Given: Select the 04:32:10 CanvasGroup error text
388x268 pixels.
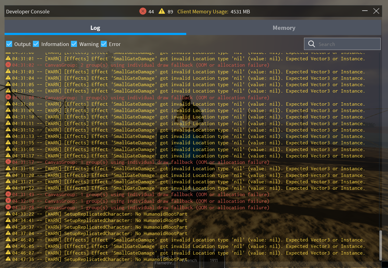Looking at the screenshot, I should [141, 201].
